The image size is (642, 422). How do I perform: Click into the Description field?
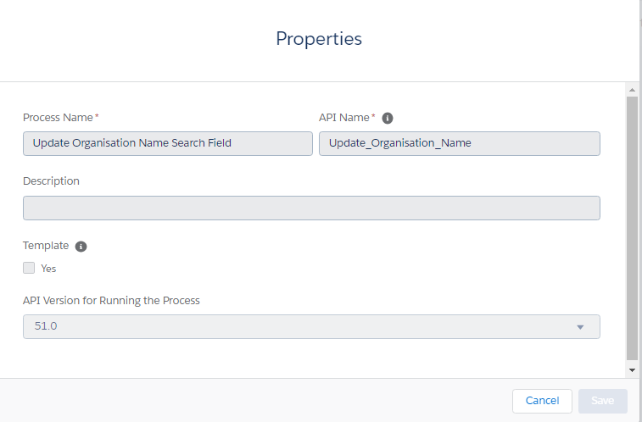tap(310, 208)
